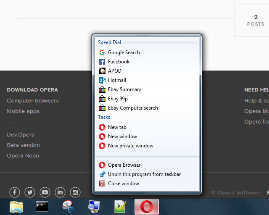This screenshot has width=269, height=215.
Task: Visit Opera's YouTube channel in the footer
Action: point(45,192)
